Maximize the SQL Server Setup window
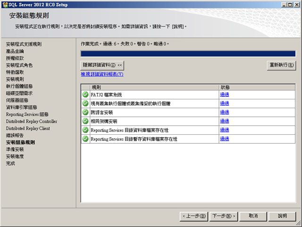The width and height of the screenshot is (302, 227). click(290, 5)
